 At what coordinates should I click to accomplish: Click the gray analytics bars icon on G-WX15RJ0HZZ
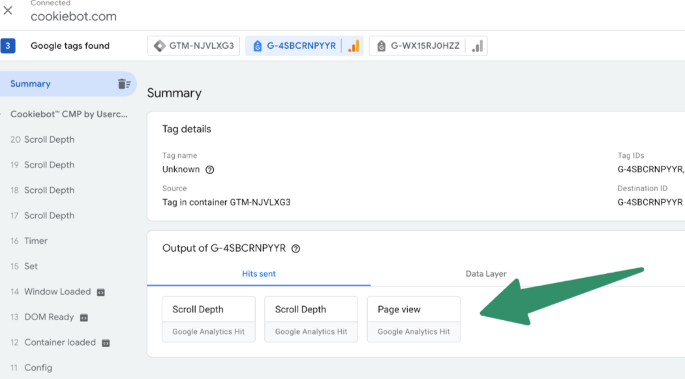pos(477,46)
